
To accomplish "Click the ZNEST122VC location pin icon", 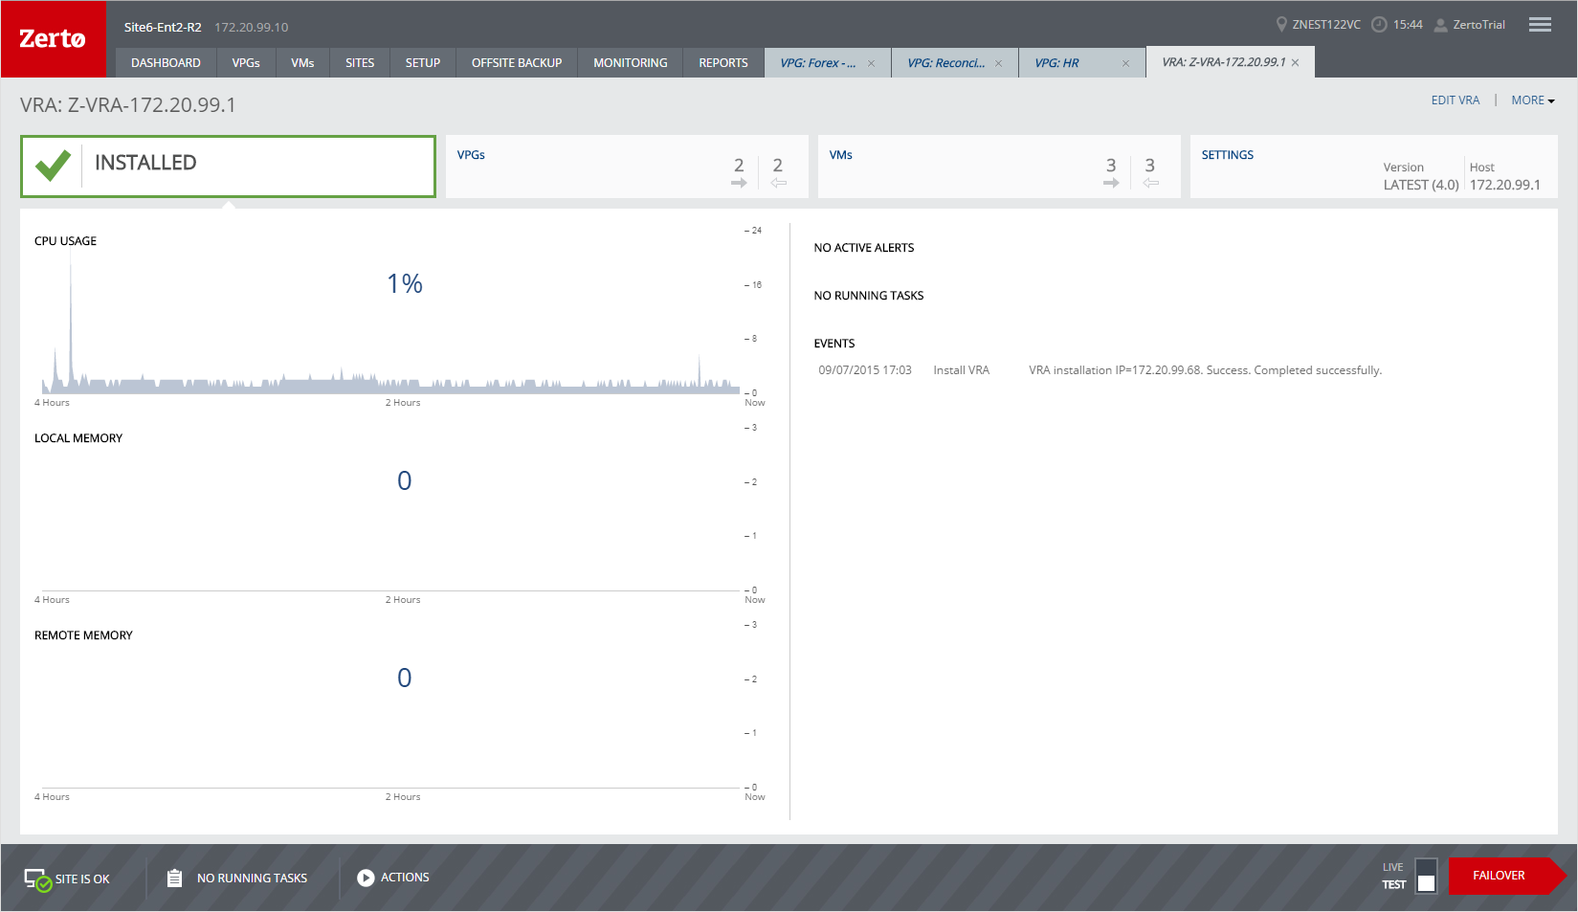I will click(1281, 24).
